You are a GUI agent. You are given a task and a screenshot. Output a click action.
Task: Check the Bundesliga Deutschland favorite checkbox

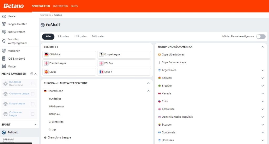[x=33, y=84]
